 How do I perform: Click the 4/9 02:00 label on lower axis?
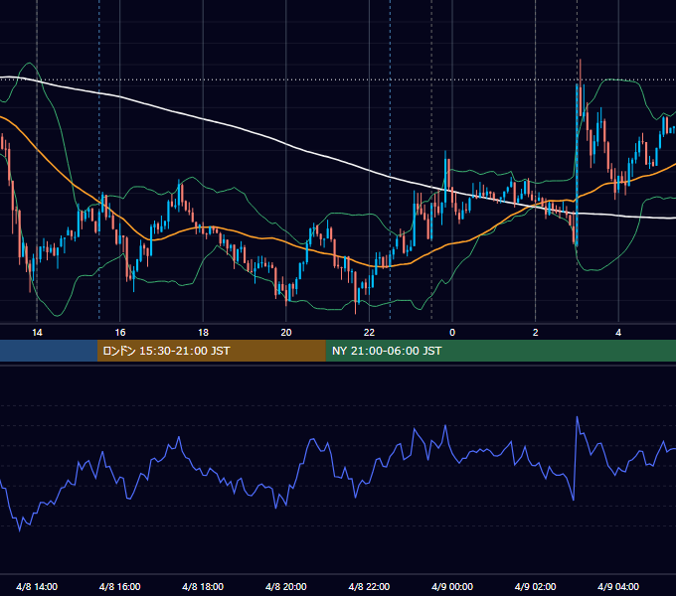(x=535, y=587)
